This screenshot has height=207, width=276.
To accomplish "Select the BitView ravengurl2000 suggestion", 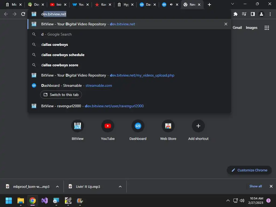I will tap(129, 106).
